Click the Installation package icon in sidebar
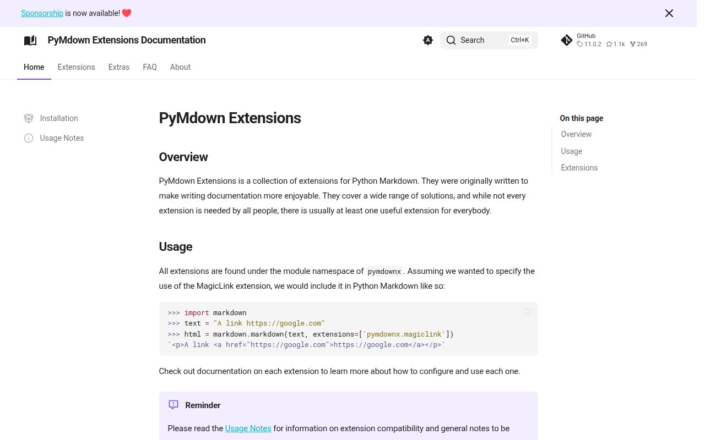705x440 pixels. [x=29, y=118]
